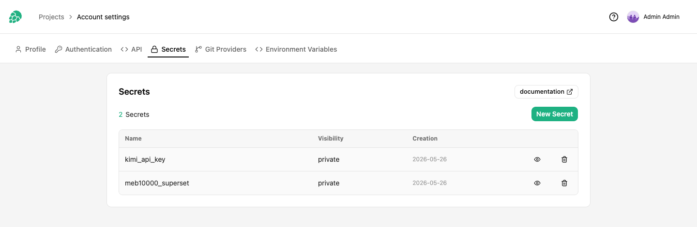Click the Admin Admin user name
The image size is (697, 227).
tap(662, 17)
